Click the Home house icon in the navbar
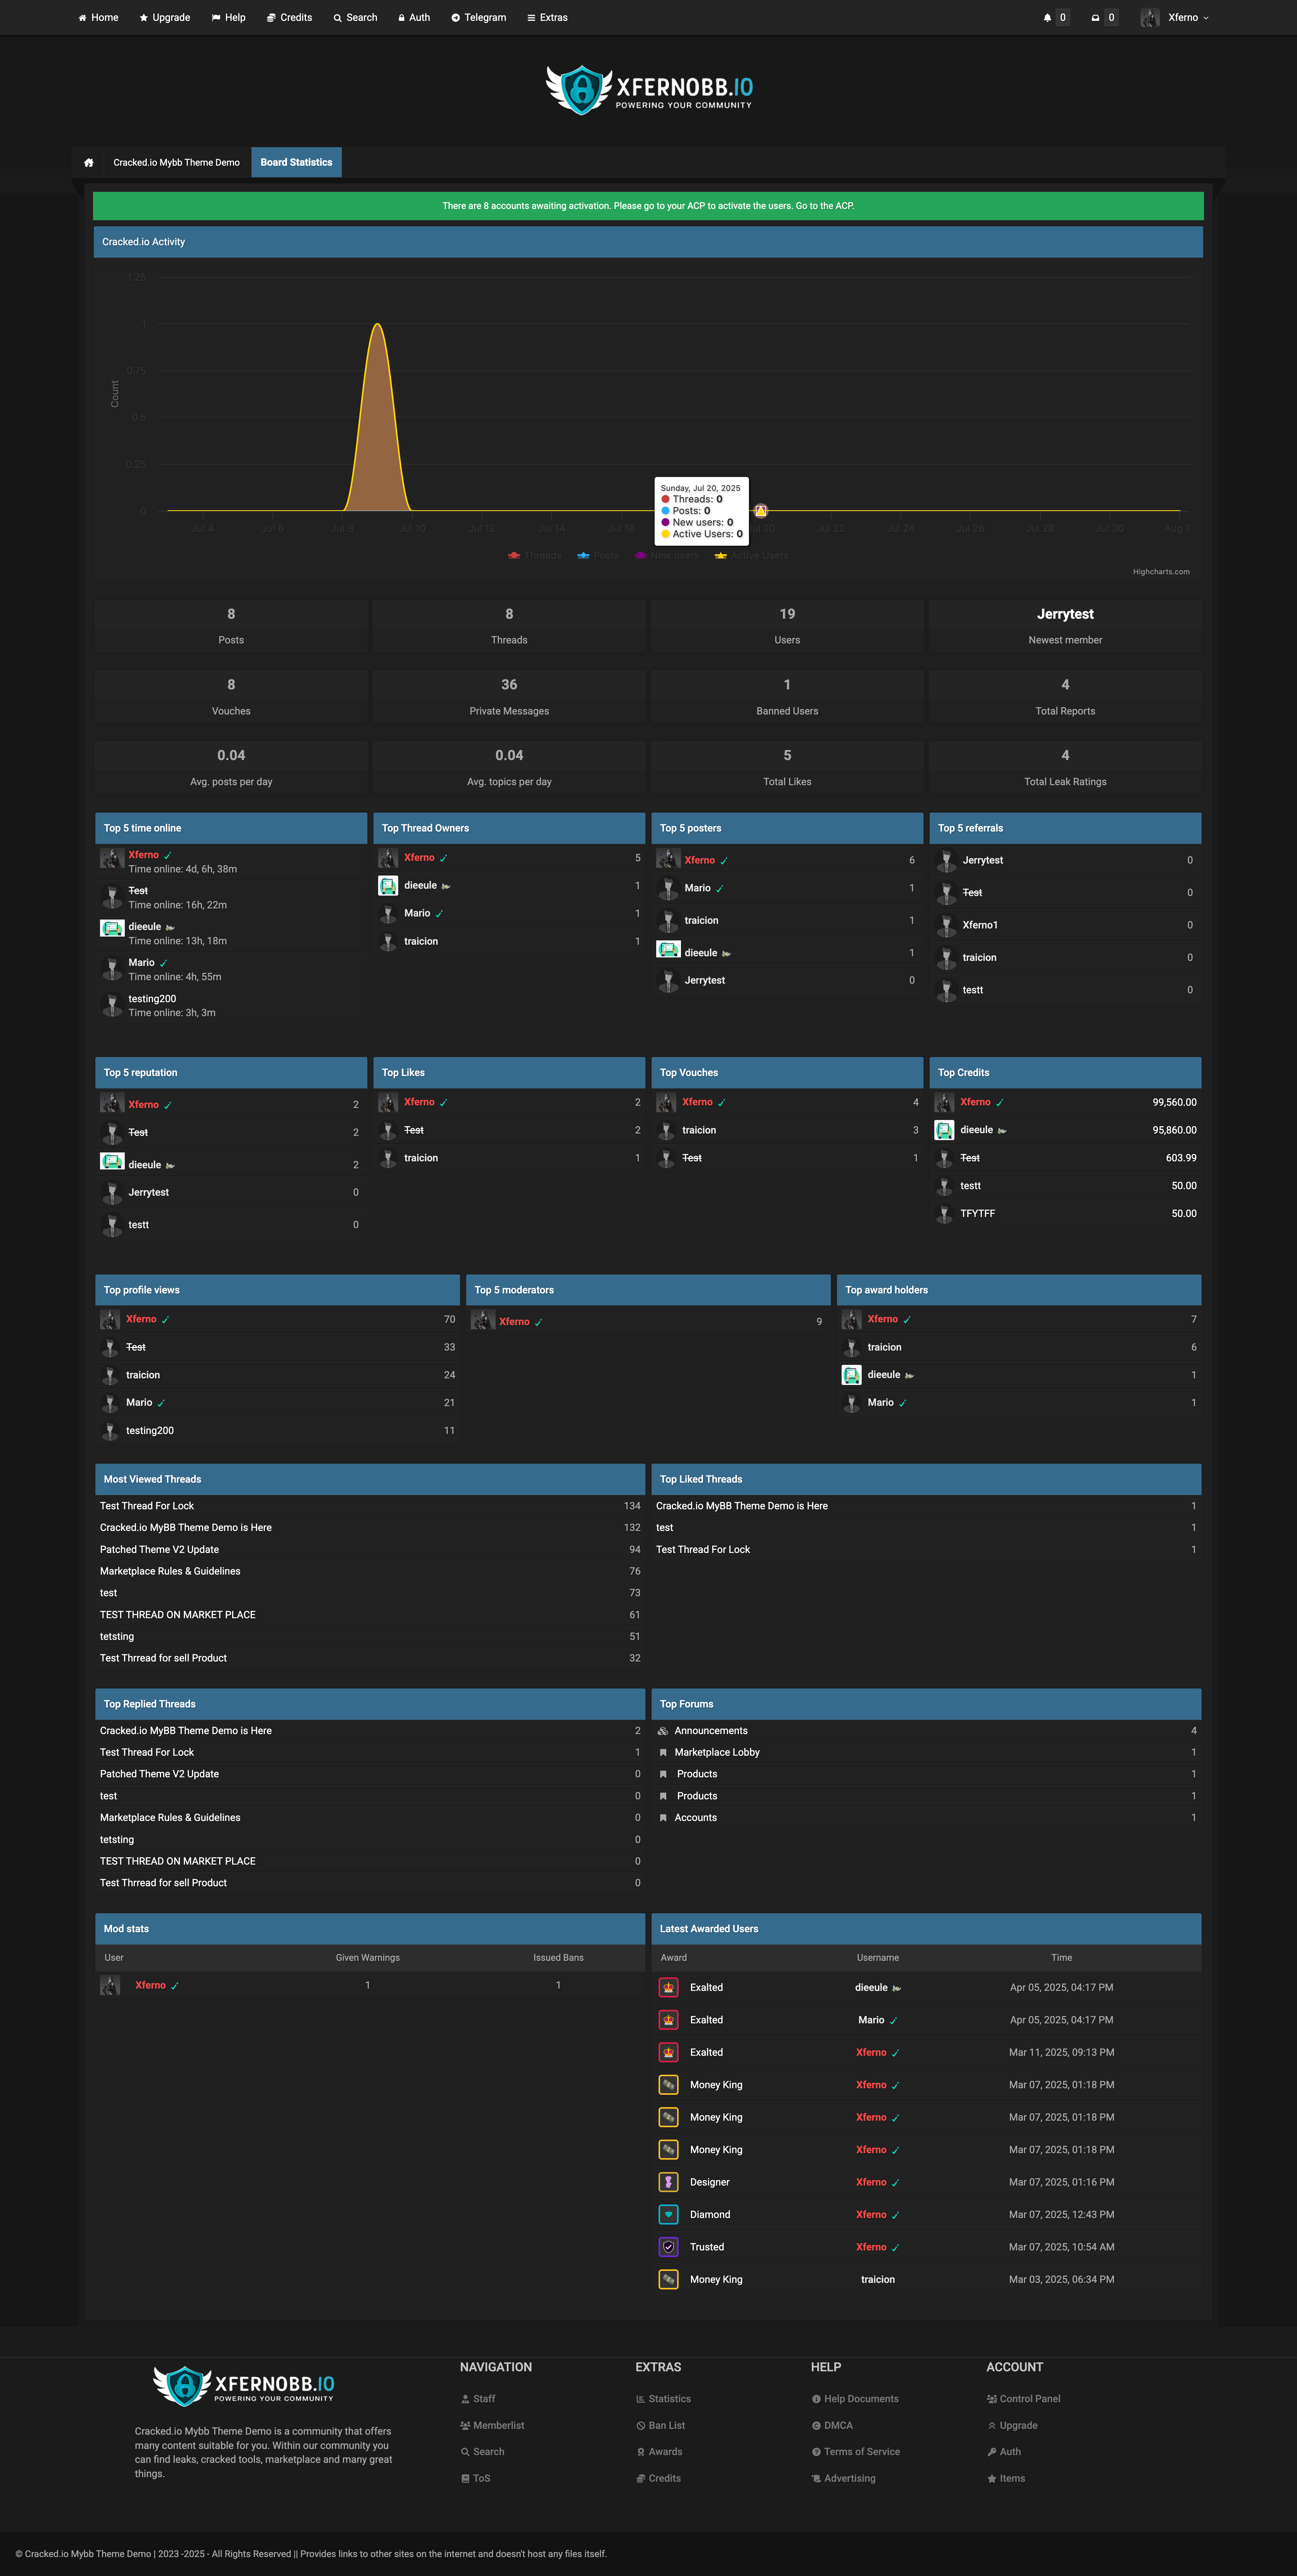Image resolution: width=1297 pixels, height=2576 pixels. click(81, 17)
